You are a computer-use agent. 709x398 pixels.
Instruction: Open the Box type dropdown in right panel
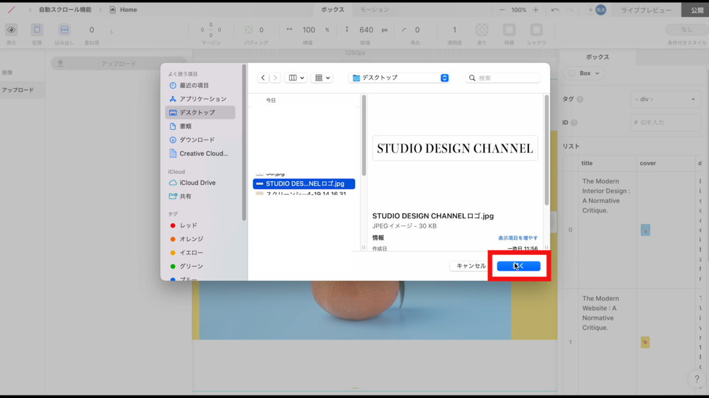pyautogui.click(x=584, y=73)
